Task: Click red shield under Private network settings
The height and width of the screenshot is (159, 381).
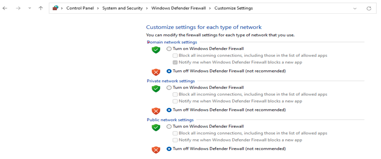Action: [156, 111]
